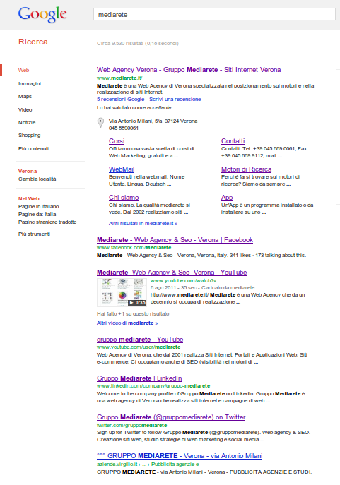
Task: Select the Shopping search category
Action: [30, 135]
